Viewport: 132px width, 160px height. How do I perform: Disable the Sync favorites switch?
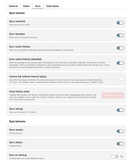click(x=120, y=36)
